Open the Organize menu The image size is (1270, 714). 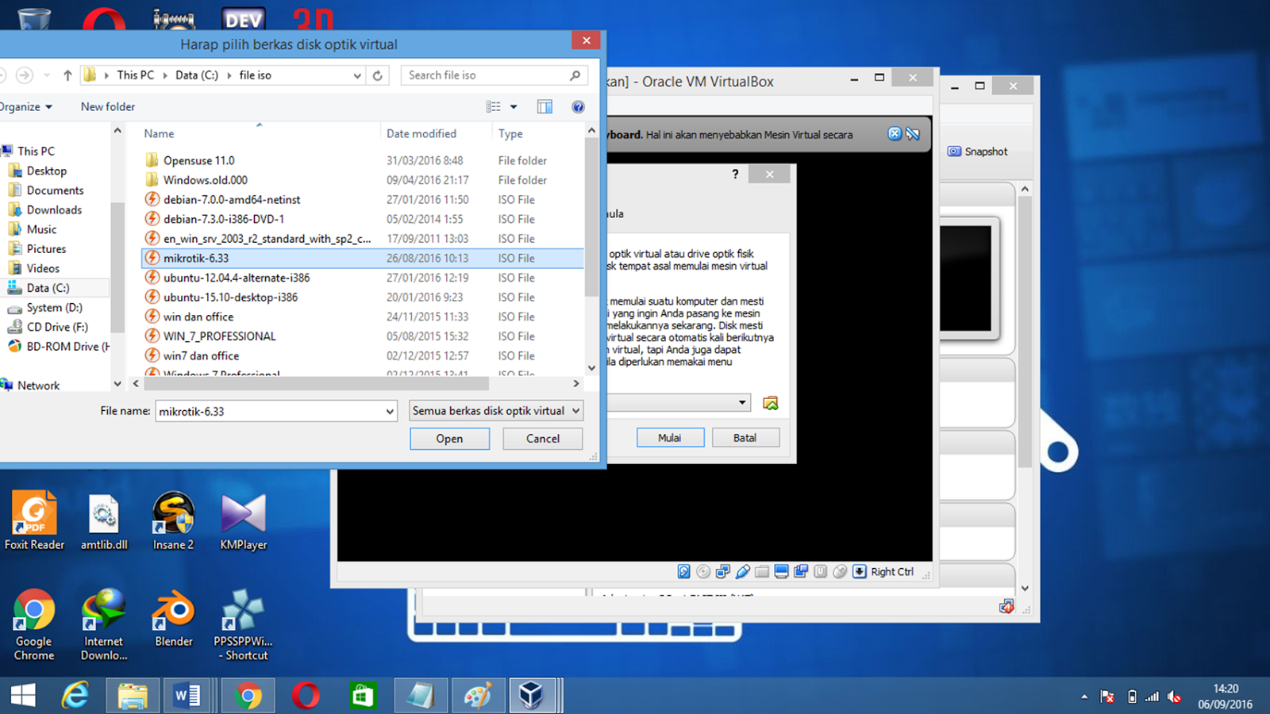[25, 106]
